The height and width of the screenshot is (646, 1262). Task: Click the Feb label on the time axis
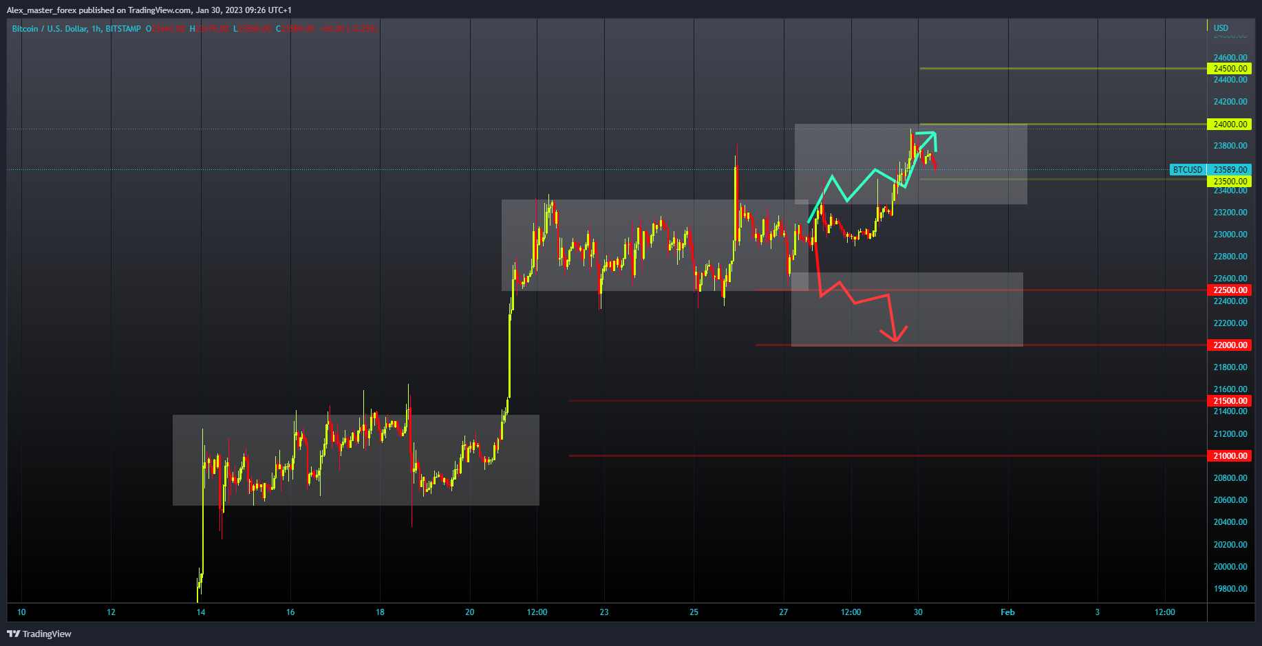click(1007, 612)
